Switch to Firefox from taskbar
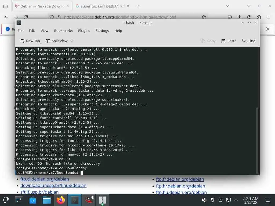Viewport: 275px width, 206px height. (60, 200)
